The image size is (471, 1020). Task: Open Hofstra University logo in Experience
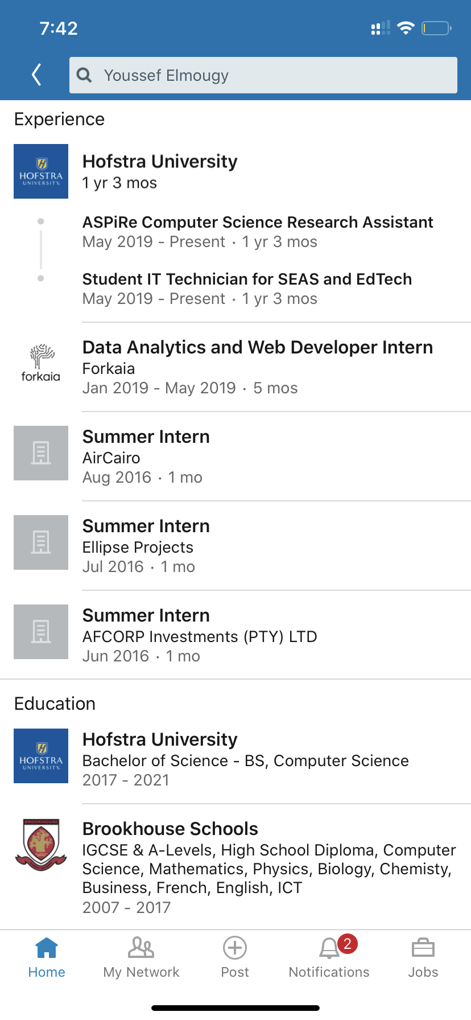click(41, 171)
